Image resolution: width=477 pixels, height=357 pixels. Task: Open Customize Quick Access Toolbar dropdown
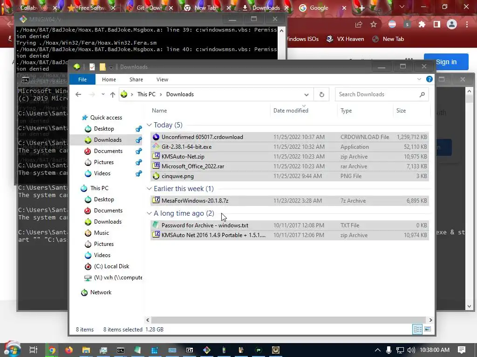111,67
